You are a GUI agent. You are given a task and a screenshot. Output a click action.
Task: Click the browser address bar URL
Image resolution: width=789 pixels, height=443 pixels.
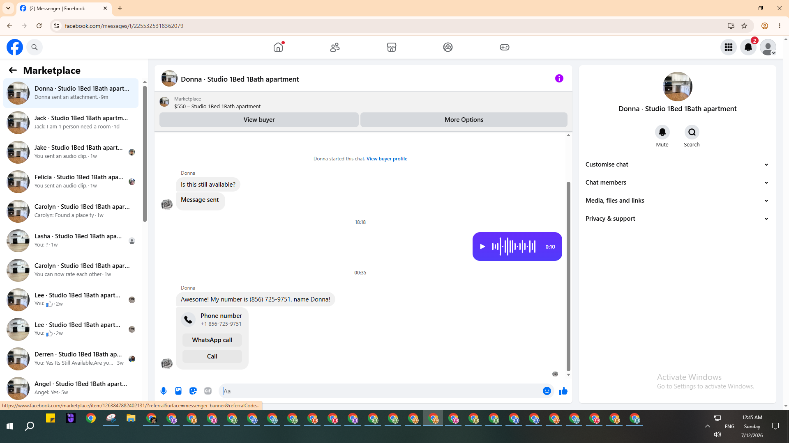point(124,26)
